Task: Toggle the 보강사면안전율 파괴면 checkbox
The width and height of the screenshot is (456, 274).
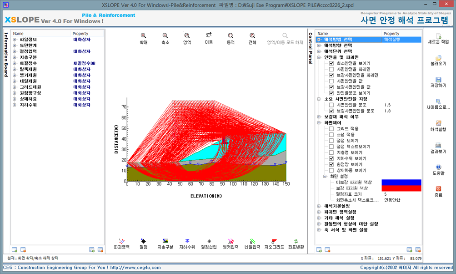Action: 331,75
